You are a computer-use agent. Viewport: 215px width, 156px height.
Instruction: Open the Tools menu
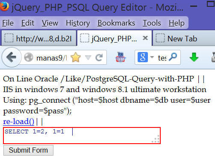[x=152, y=23]
